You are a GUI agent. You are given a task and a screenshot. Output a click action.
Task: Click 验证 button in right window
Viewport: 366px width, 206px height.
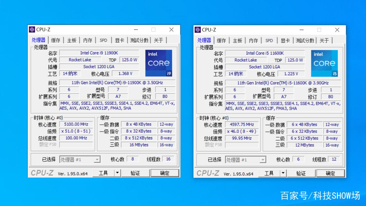coord(301,173)
